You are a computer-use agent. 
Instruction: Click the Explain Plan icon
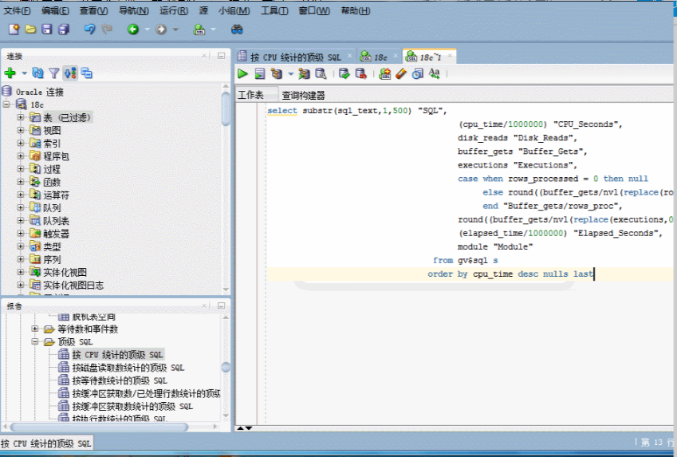[277, 74]
